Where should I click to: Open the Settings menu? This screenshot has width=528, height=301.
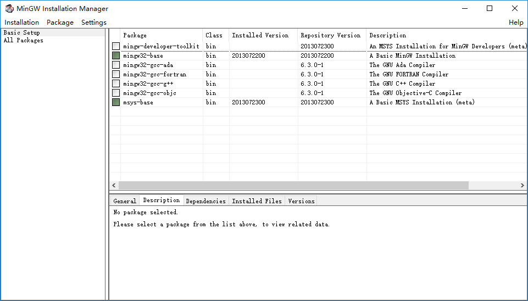tap(93, 22)
